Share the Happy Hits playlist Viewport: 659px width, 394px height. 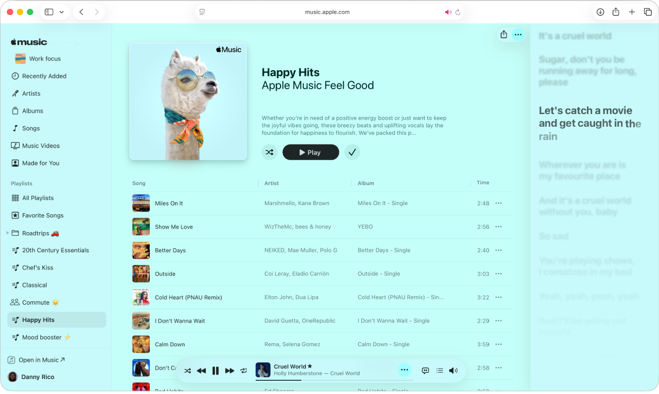click(503, 35)
